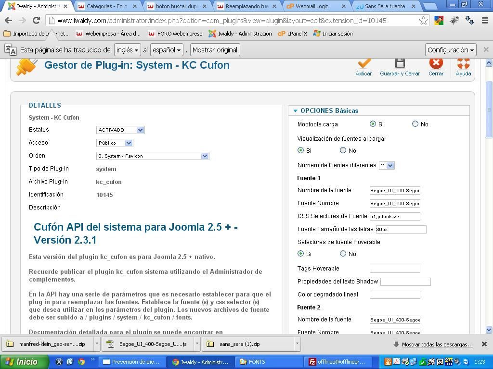Select No for Selectores de fuente Hoverable
493x369 pixels.
(x=343, y=254)
